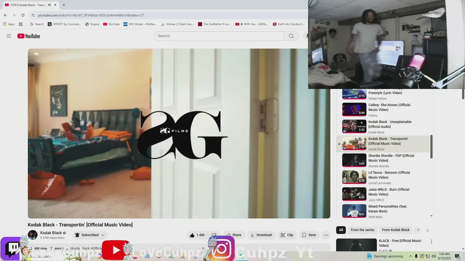Play Lil Tecca Ransom thumbnail 2:28

(x=354, y=177)
